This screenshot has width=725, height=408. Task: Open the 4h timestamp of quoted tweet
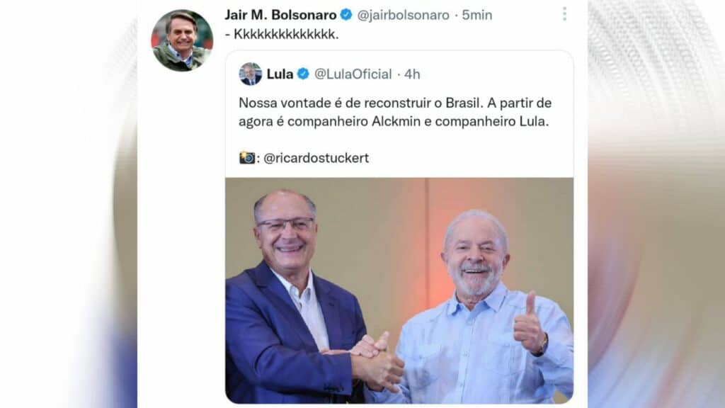pyautogui.click(x=412, y=74)
